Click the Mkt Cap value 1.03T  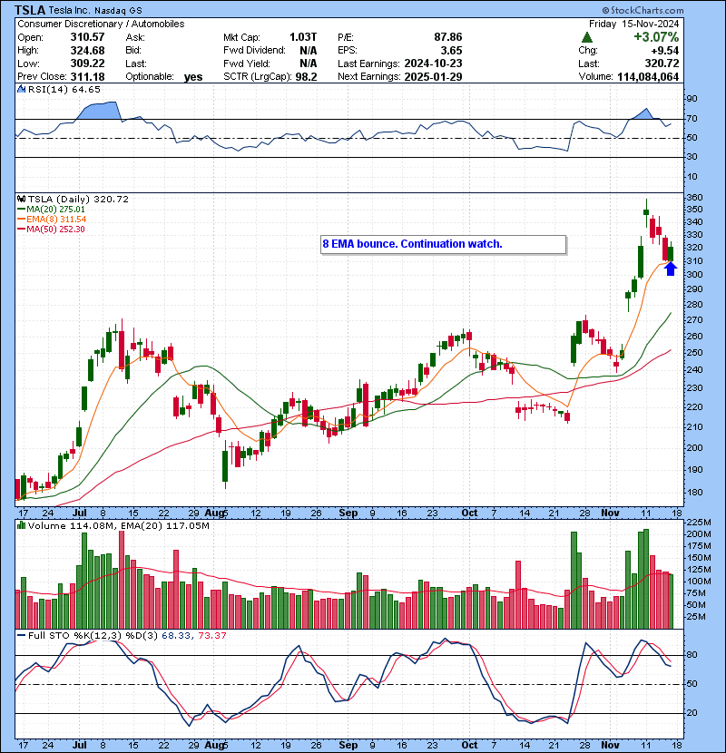(303, 37)
